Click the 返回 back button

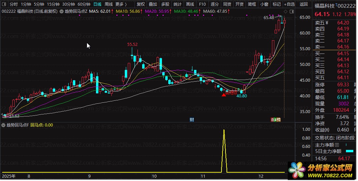[303, 4]
